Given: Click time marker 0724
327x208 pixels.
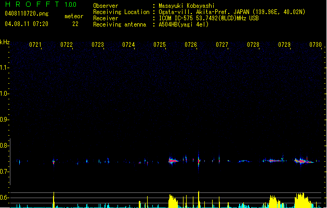Looking at the screenshot, I should [x=128, y=44].
